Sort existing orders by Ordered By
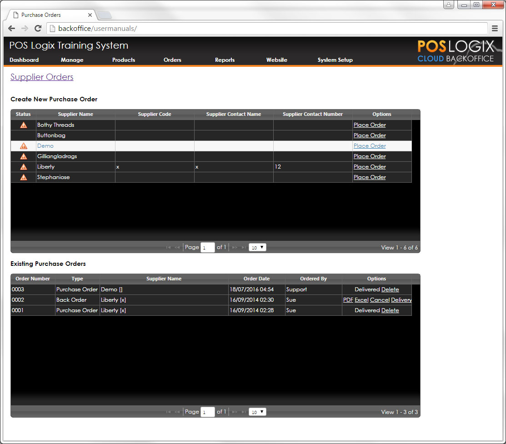The image size is (506, 444). pos(313,279)
